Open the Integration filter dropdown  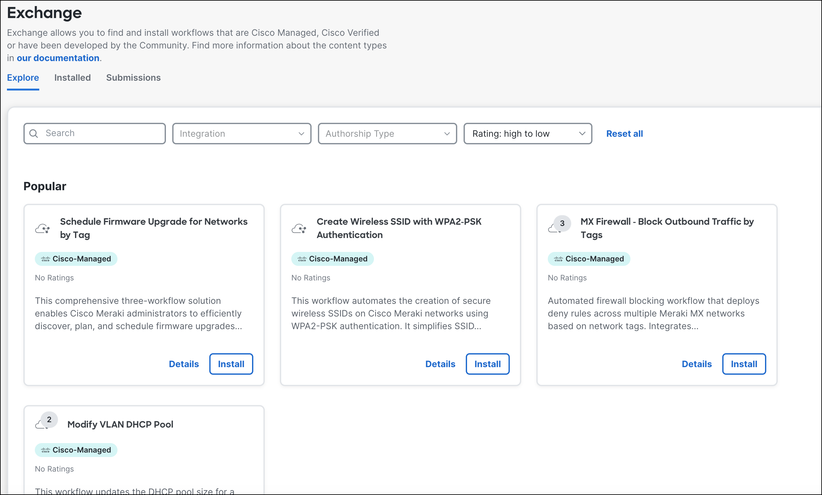coord(242,134)
